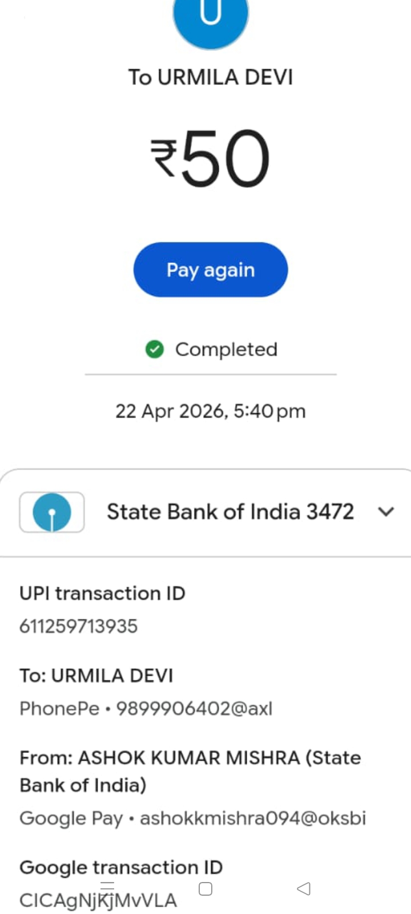Select the UPI transaction ID number 611259713935

tap(79, 626)
